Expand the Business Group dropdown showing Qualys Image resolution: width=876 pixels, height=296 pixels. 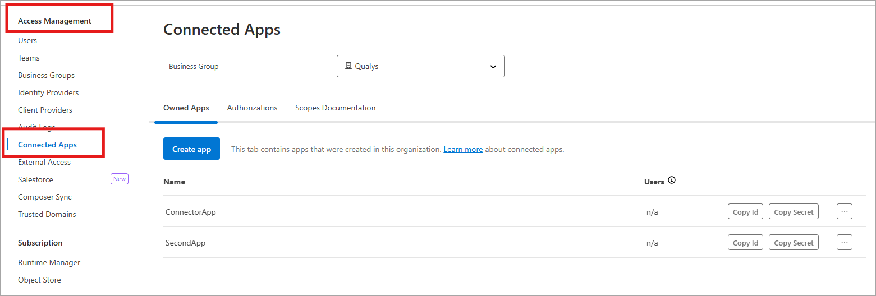click(x=420, y=66)
